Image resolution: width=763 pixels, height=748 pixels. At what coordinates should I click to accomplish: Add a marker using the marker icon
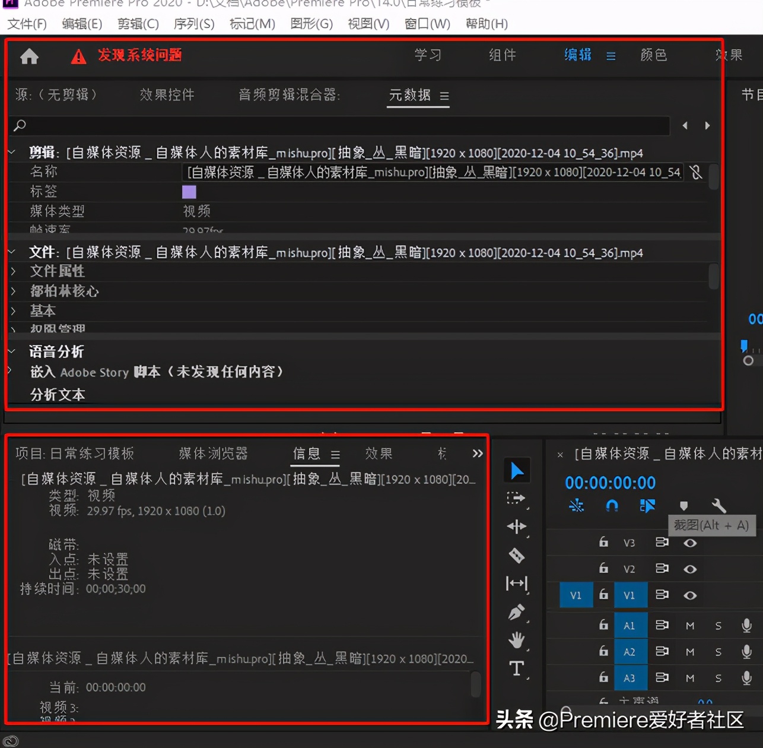pos(683,506)
